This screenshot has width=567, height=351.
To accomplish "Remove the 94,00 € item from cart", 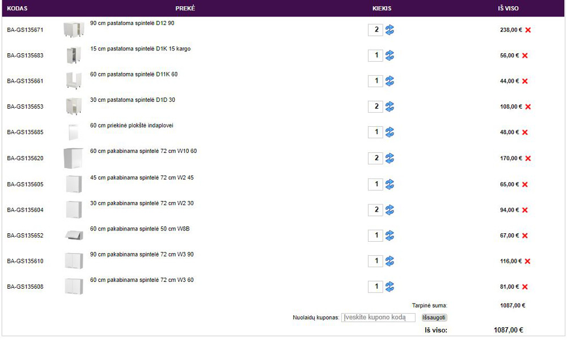I will pos(525,210).
